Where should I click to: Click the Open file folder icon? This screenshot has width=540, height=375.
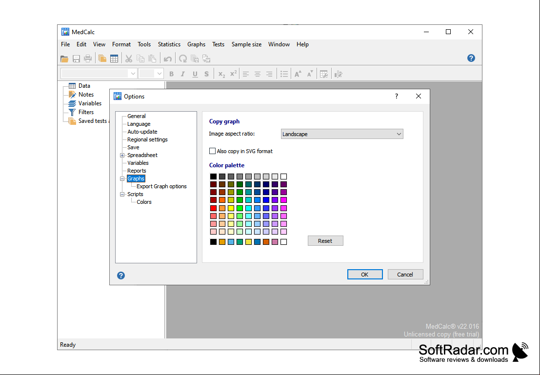point(64,59)
